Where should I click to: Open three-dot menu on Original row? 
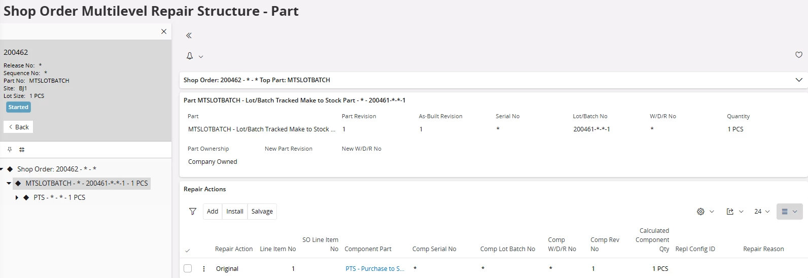coord(204,269)
